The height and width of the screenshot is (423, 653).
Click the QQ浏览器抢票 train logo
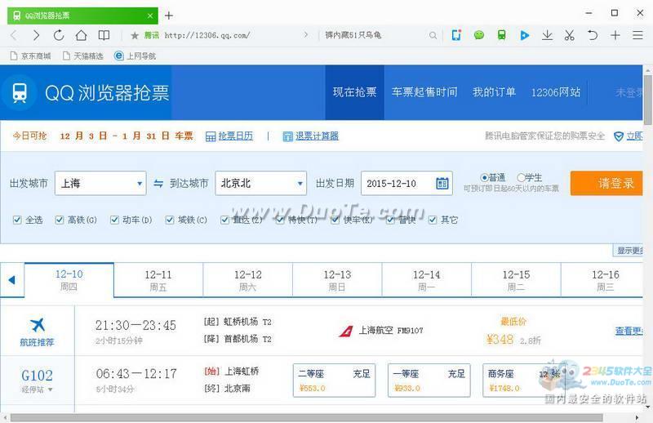[19, 92]
